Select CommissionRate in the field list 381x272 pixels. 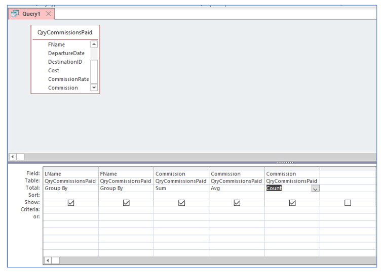(68, 79)
